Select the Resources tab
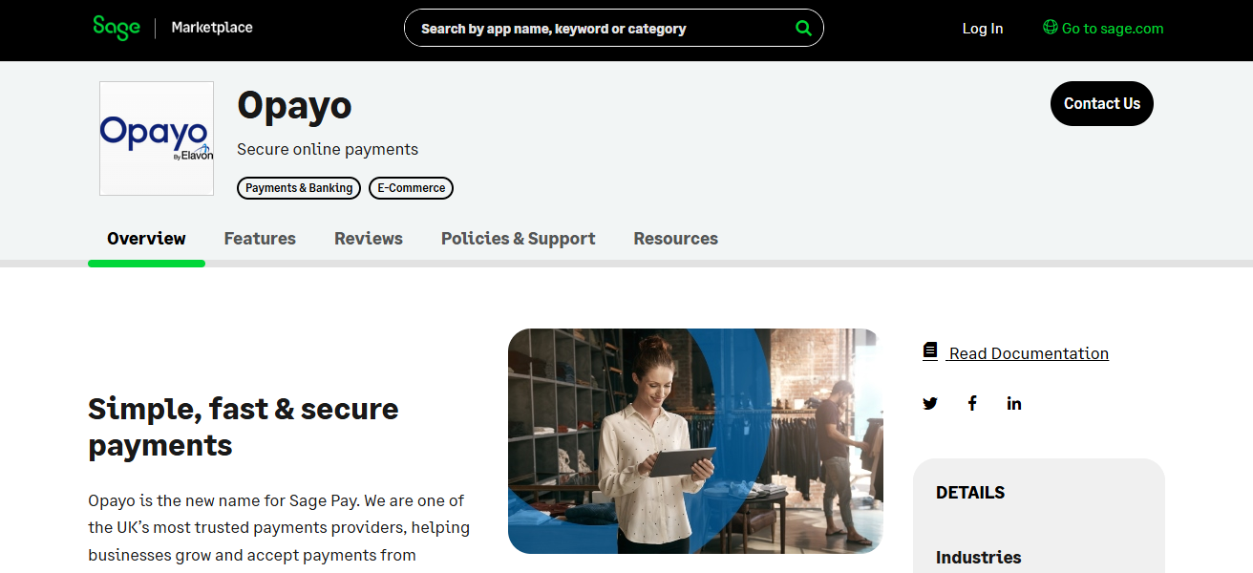Image resolution: width=1253 pixels, height=573 pixels. coord(676,239)
